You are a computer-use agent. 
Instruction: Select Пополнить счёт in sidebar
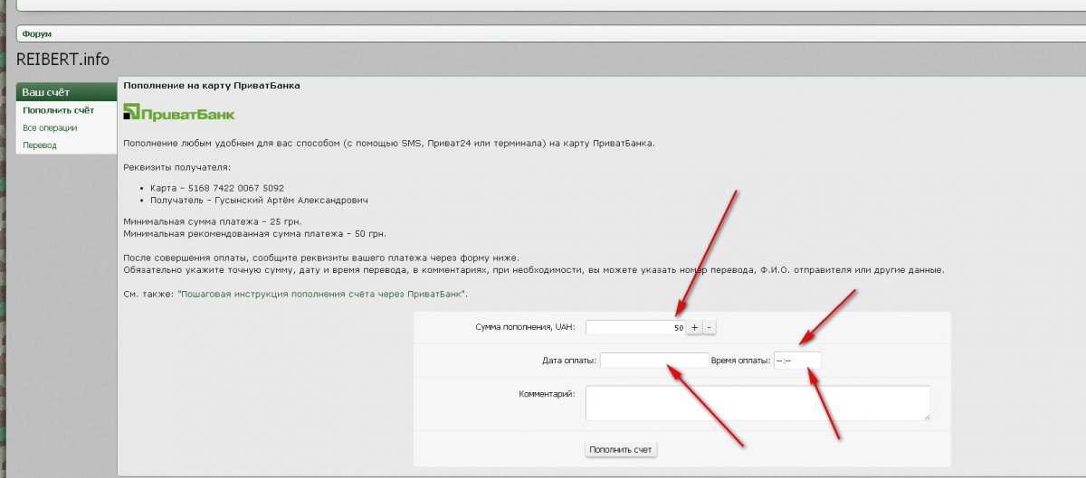tap(58, 110)
